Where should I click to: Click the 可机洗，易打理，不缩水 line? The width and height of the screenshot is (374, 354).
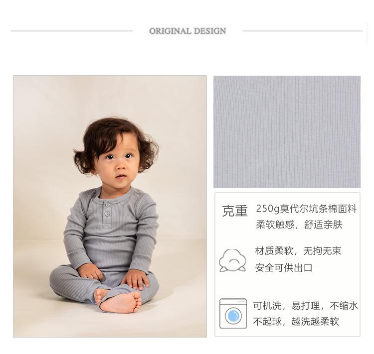pos(306,306)
